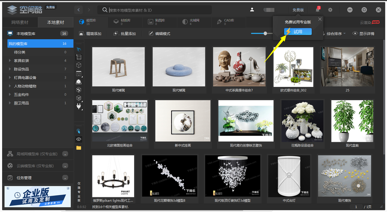Click the search box for local model library
The width and height of the screenshot is (387, 212).
pyautogui.click(x=154, y=10)
